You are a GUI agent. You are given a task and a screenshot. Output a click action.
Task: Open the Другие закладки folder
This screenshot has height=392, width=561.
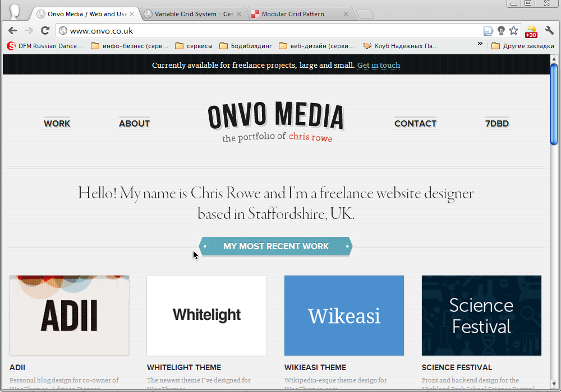click(x=523, y=46)
